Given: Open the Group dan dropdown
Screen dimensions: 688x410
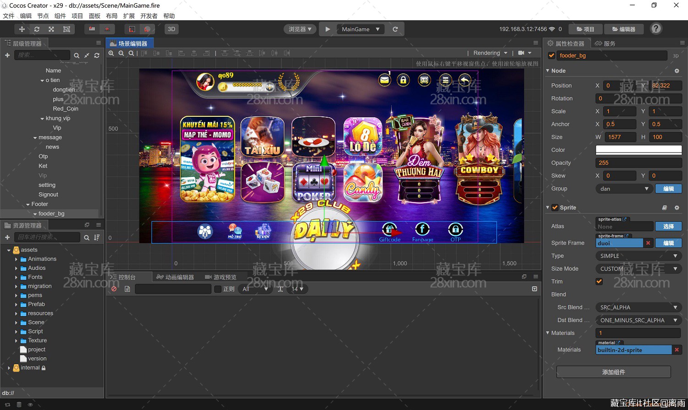Looking at the screenshot, I should 625,189.
